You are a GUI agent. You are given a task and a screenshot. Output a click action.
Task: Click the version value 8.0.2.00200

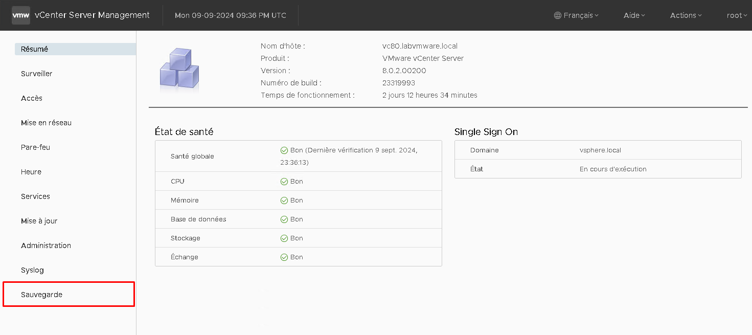[404, 71]
